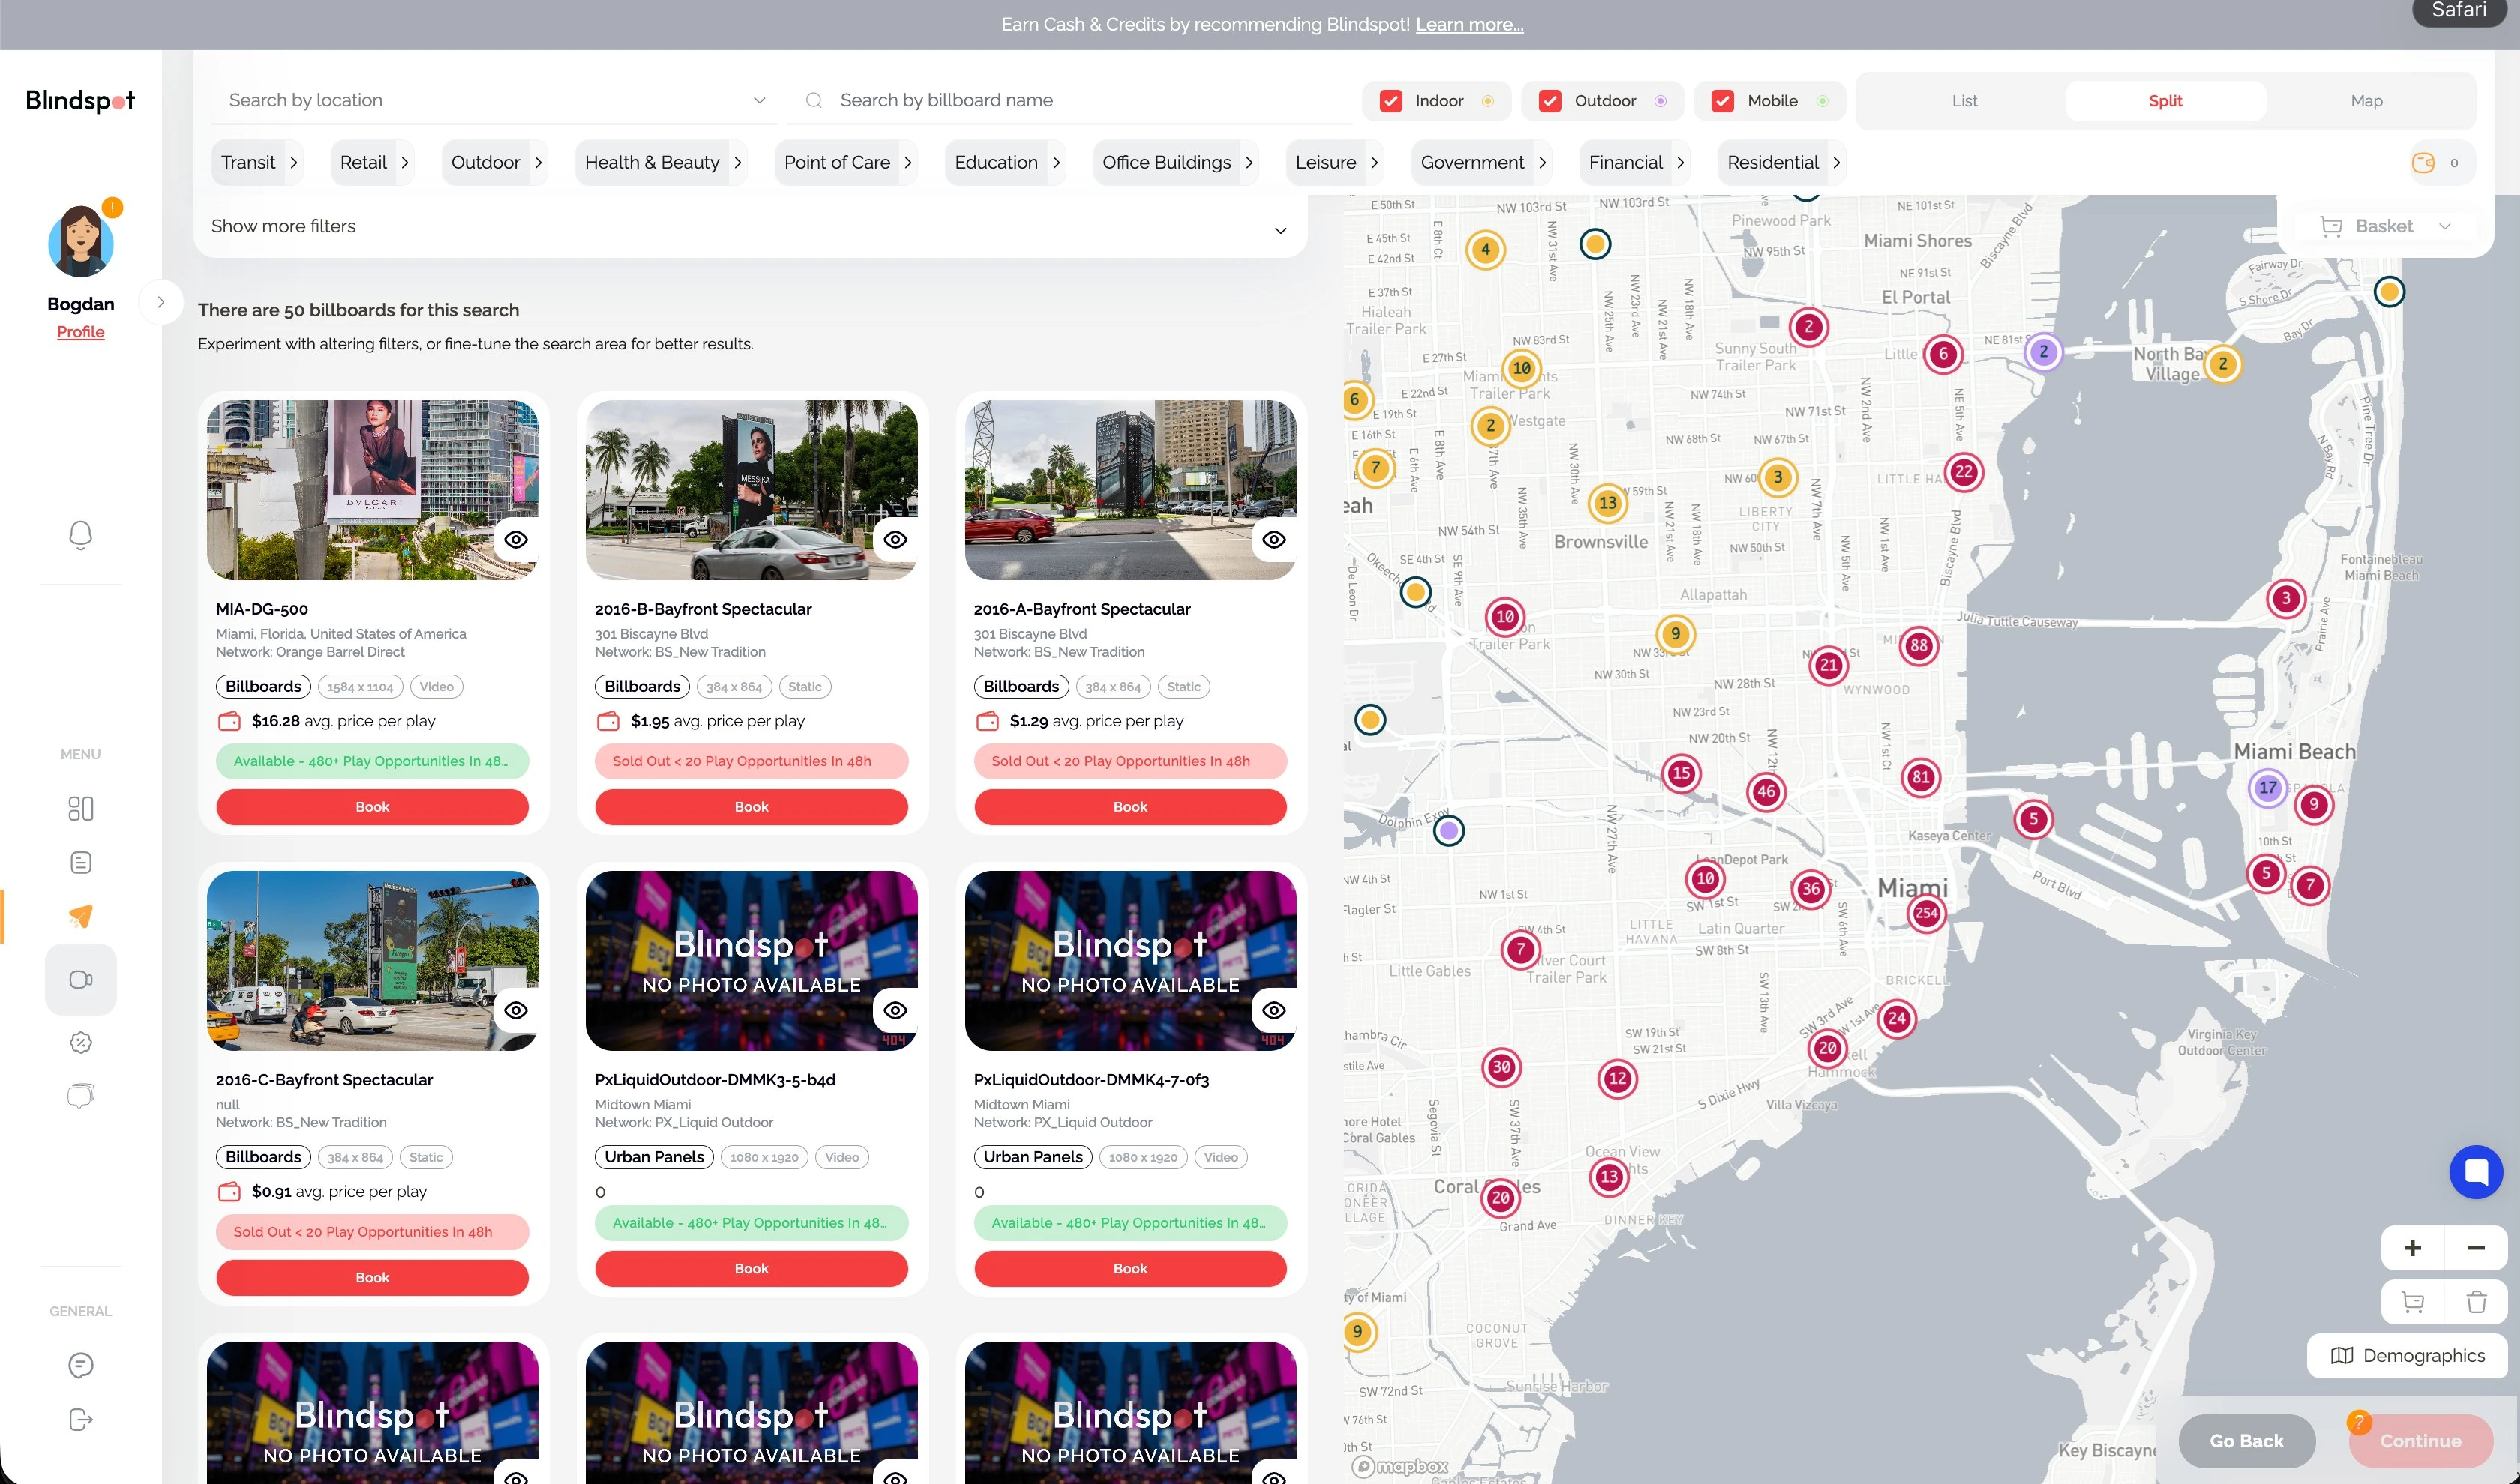Open the feedback message icon under General

(80, 1365)
